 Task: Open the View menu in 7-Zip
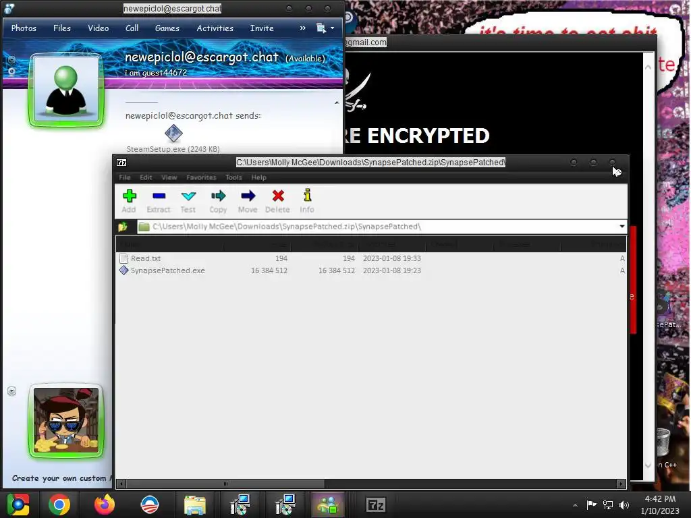[169, 177]
